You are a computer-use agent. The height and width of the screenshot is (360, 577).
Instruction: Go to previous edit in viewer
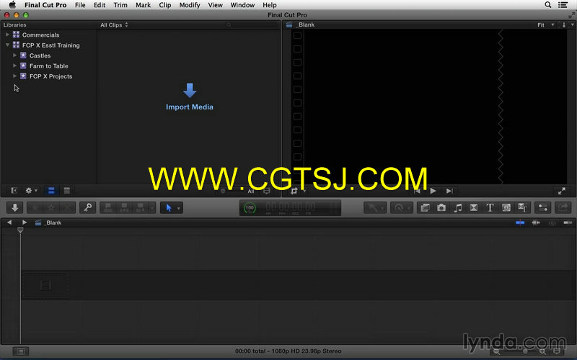click(417, 191)
